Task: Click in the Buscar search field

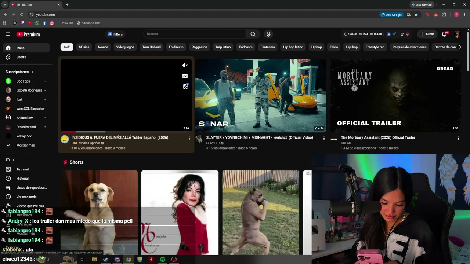Action: tap(194, 34)
